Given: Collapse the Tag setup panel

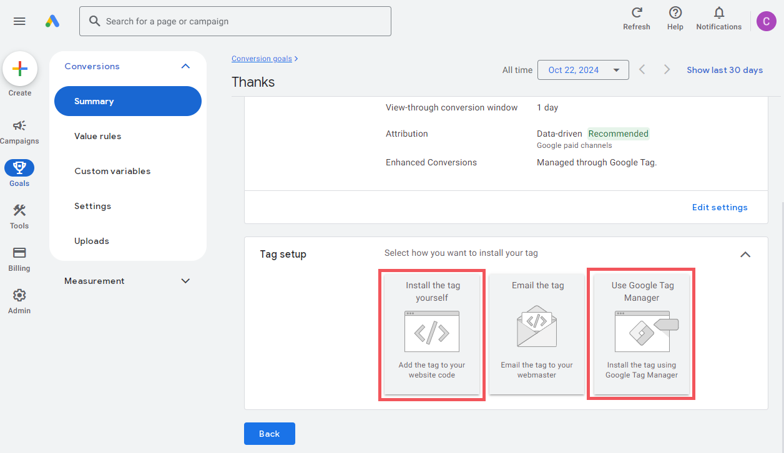Looking at the screenshot, I should (745, 254).
